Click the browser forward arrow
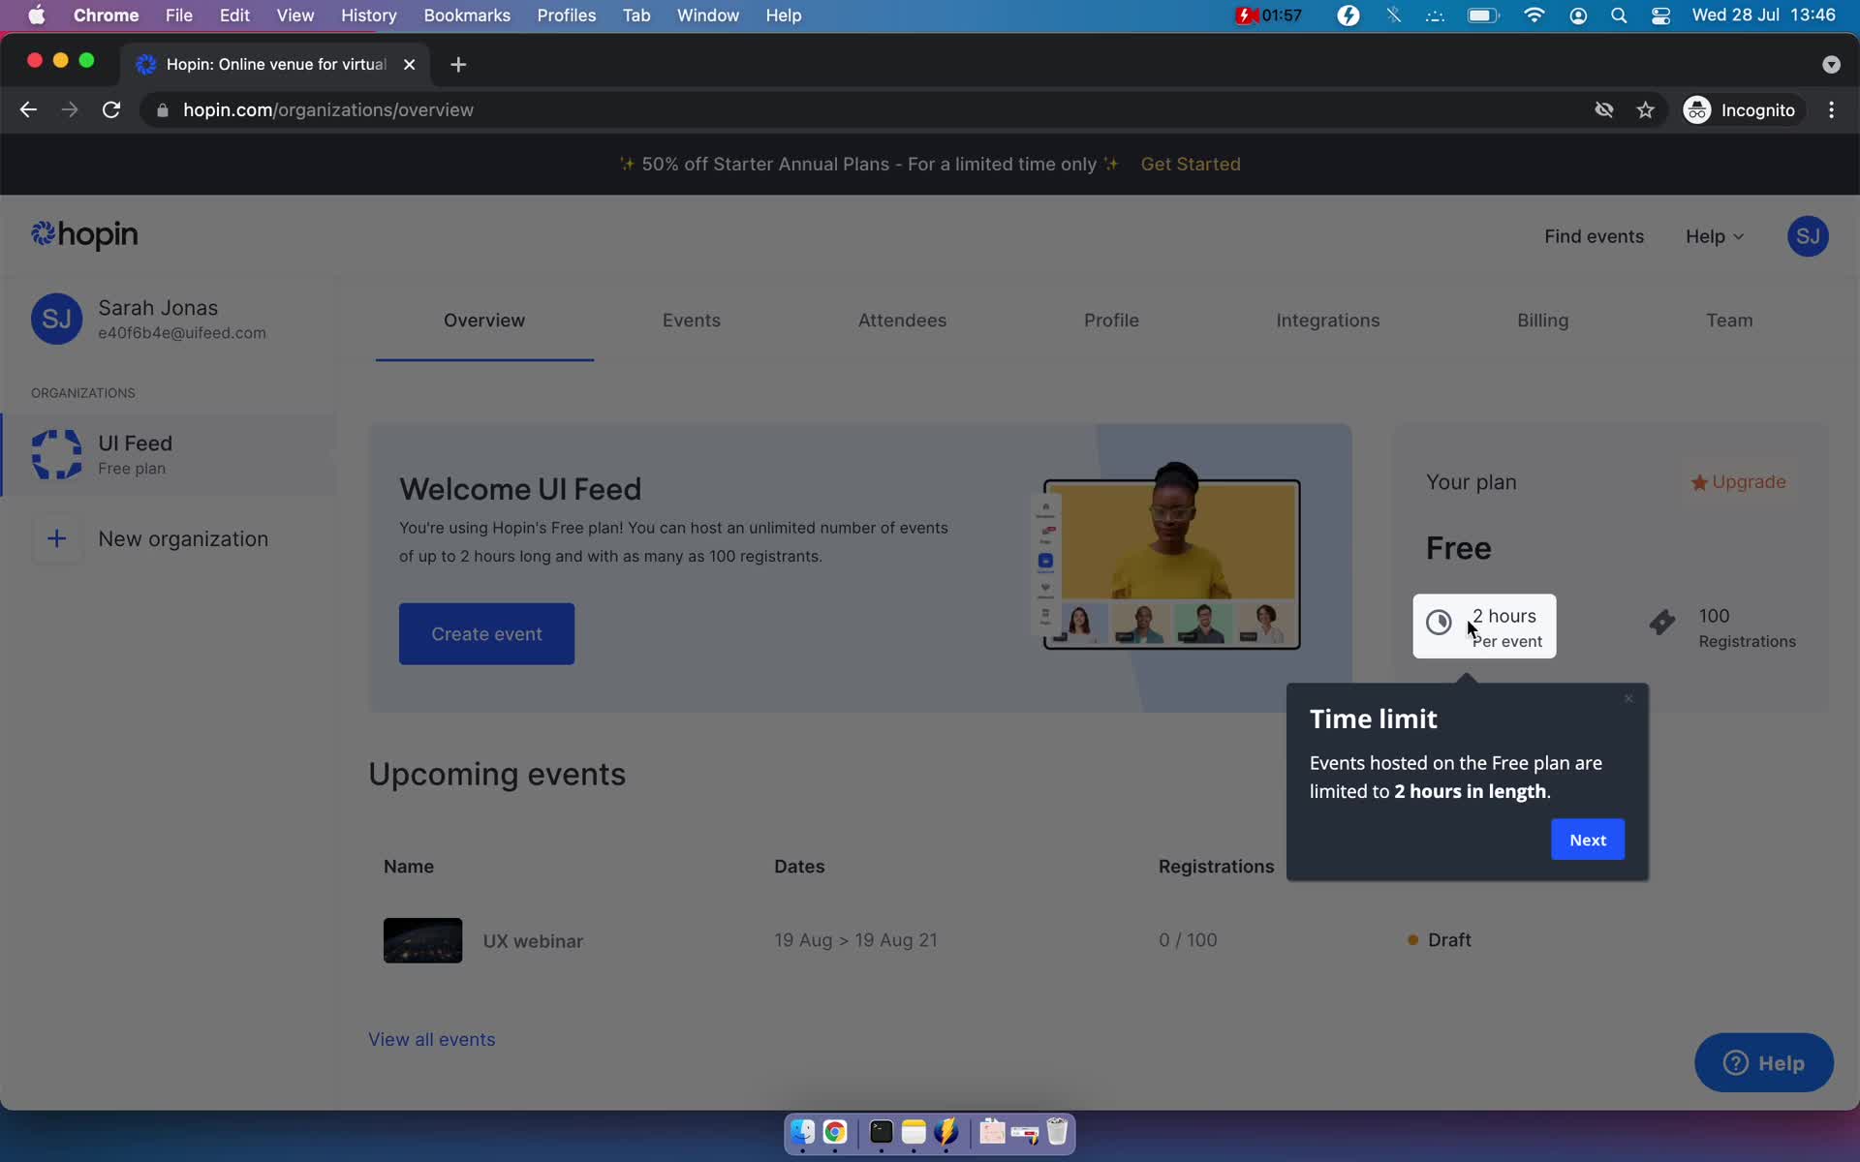 click(69, 110)
